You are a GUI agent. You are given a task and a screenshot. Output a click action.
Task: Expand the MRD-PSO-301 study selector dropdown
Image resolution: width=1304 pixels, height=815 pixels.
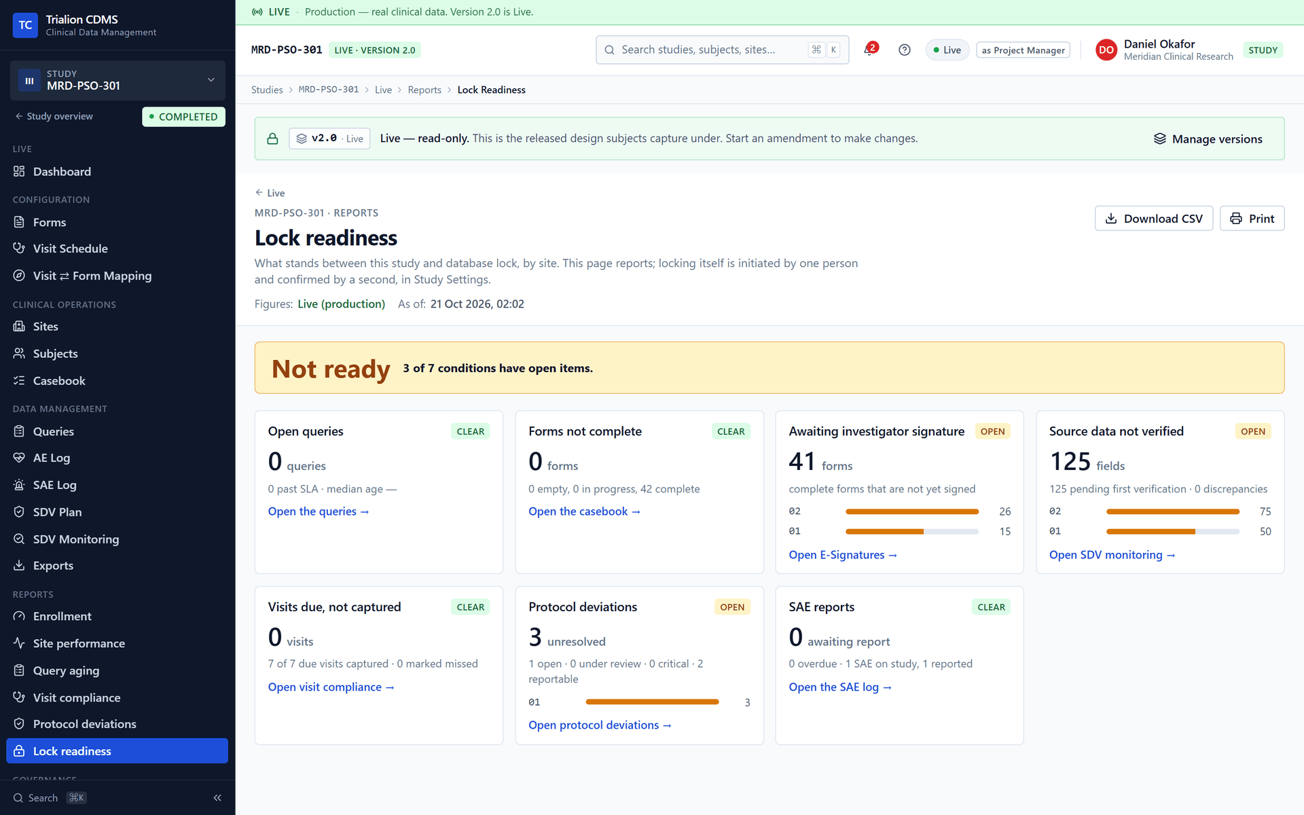pyautogui.click(x=117, y=80)
